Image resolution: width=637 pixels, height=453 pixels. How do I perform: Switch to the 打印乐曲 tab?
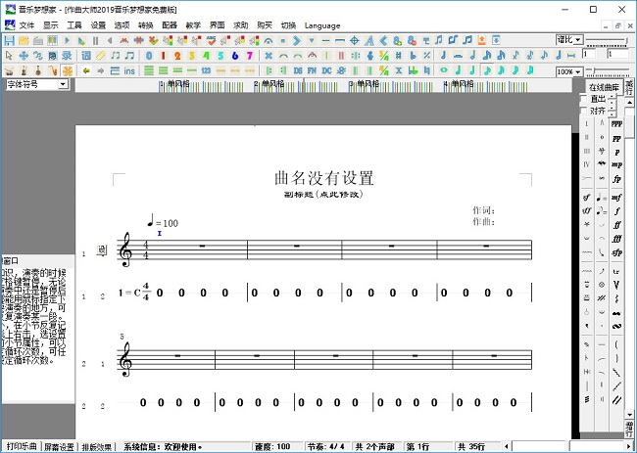20,446
